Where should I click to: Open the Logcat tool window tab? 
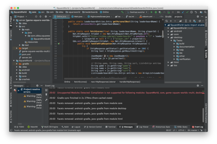(76, 127)
